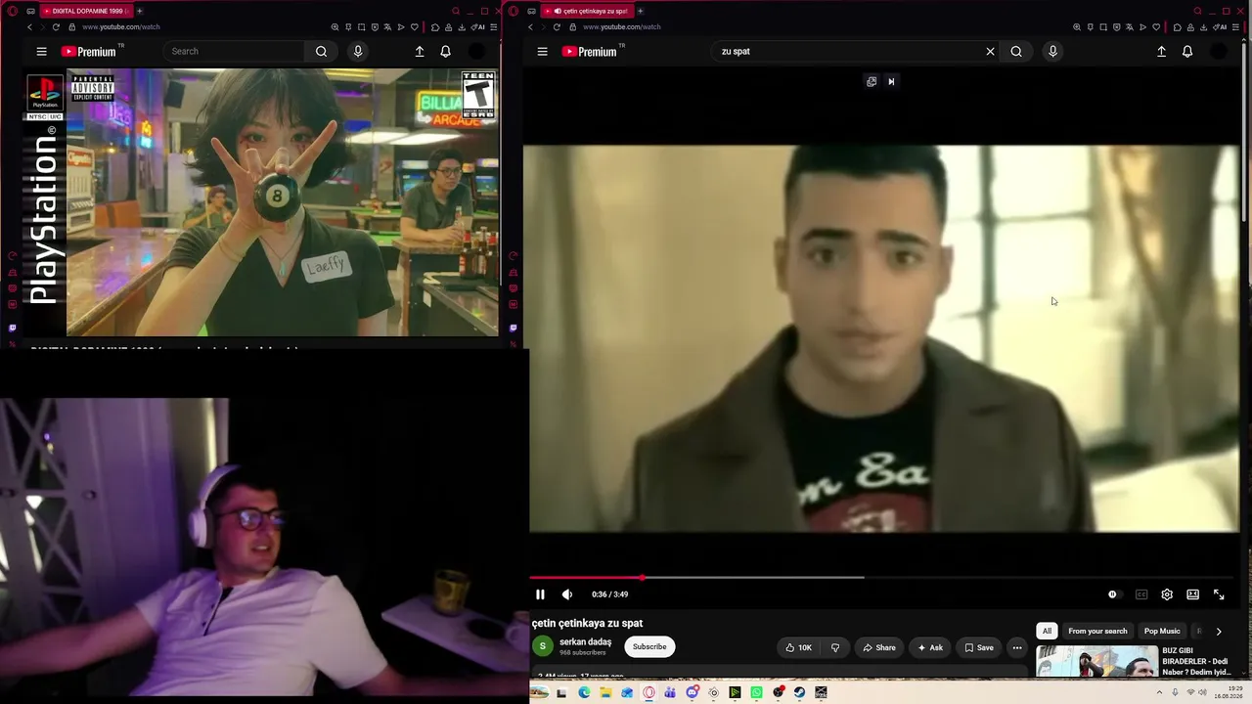This screenshot has width=1252, height=704.
Task: Select the From your search chip
Action: 1097,631
